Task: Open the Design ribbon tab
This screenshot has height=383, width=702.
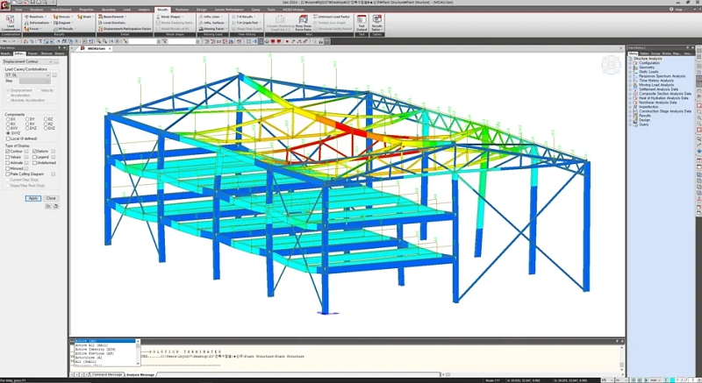Action: click(202, 9)
